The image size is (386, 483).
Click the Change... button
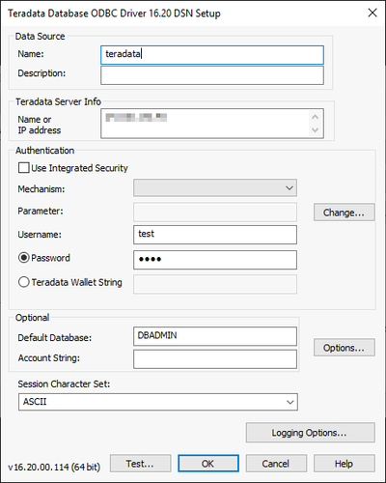tap(345, 213)
